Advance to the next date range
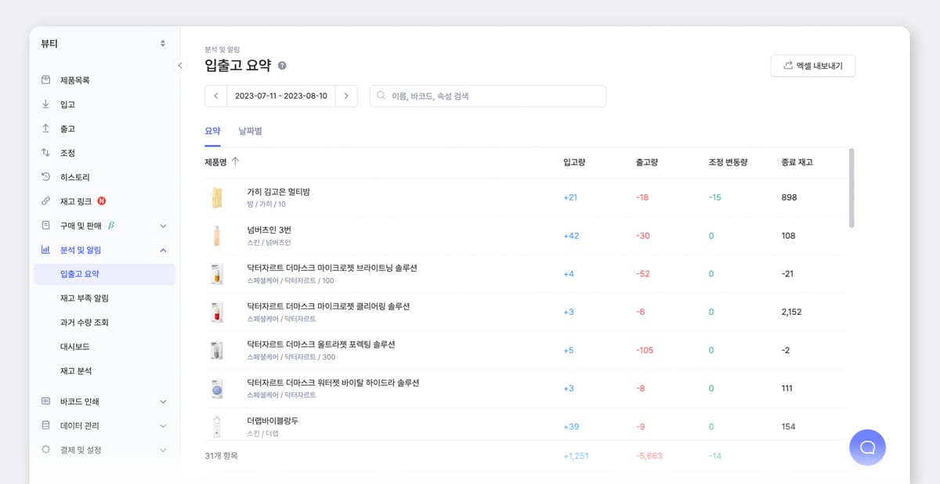The image size is (940, 484). coord(346,96)
